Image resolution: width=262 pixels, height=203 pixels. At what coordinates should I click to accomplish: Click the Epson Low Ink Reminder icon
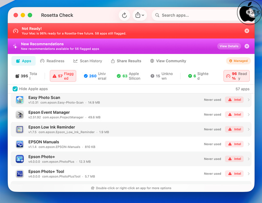tap(20, 129)
